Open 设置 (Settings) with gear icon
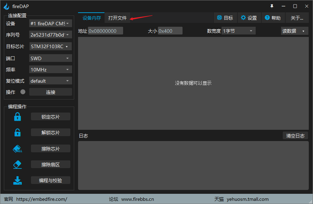 pyautogui.click(x=249, y=18)
